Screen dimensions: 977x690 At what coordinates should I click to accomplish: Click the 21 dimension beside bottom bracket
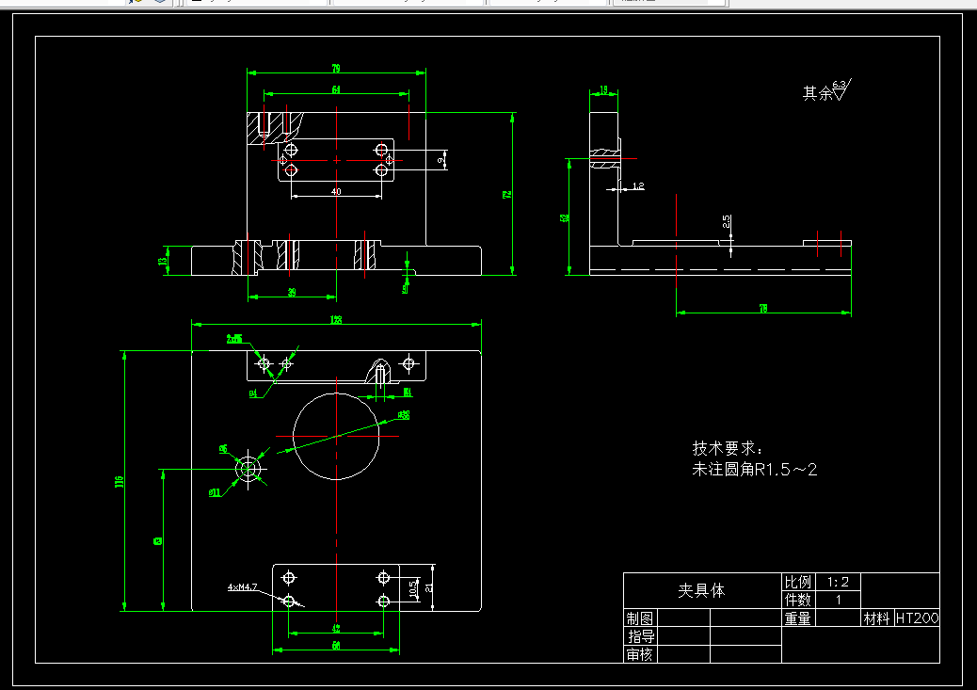point(428,587)
